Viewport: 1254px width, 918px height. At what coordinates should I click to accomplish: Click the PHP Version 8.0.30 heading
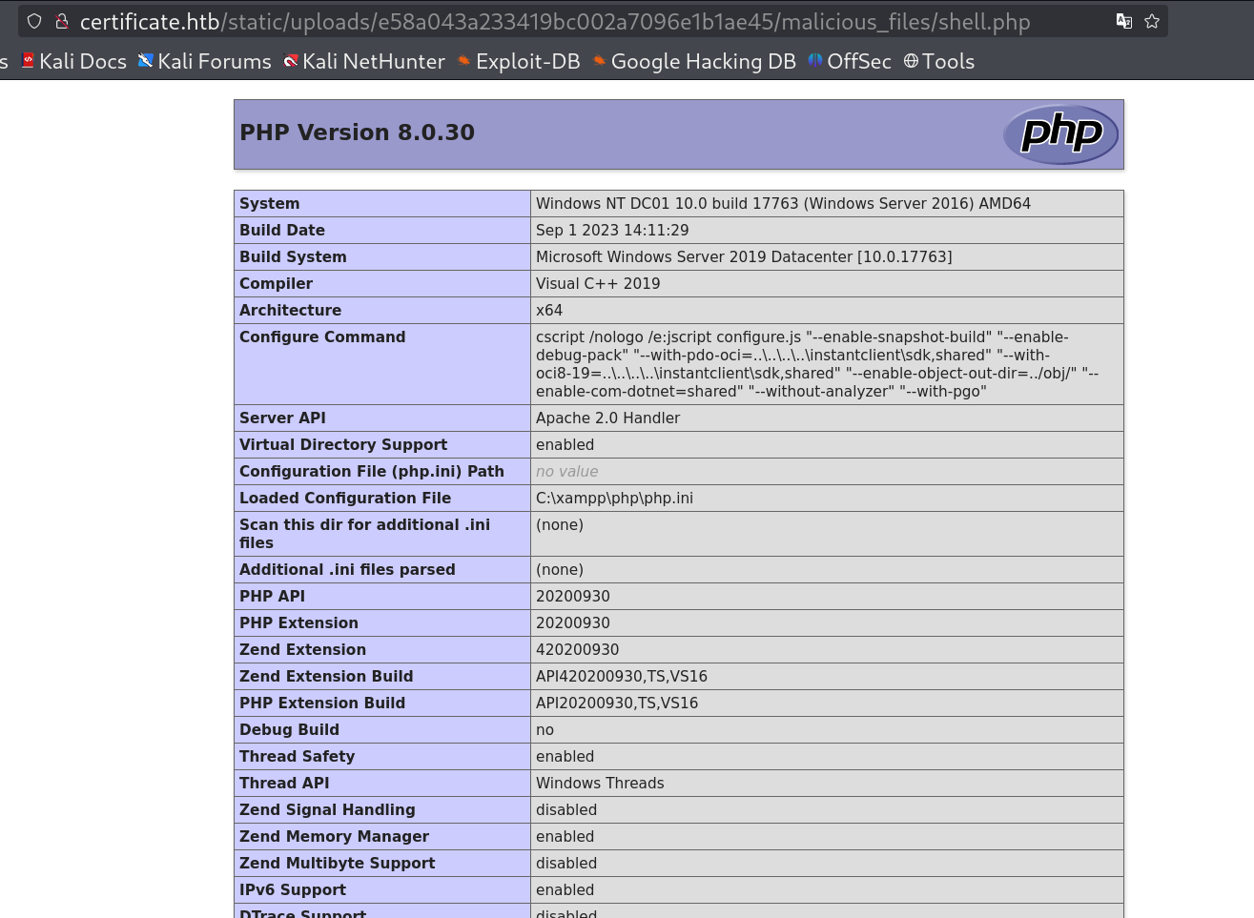(357, 133)
